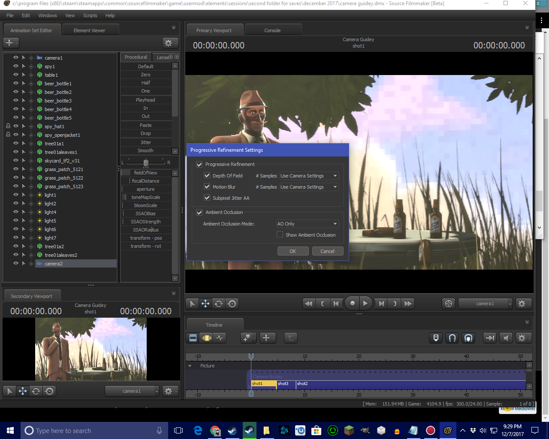
Task: Uncheck the Ambient Occlusion checkbox
Action: click(x=199, y=212)
